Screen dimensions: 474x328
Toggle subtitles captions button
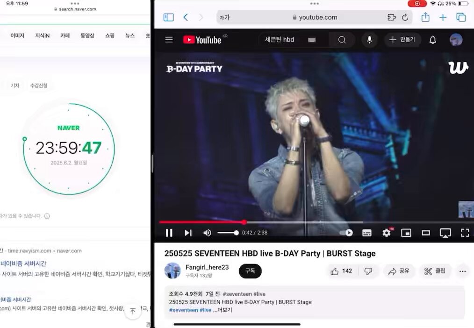tap(366, 233)
